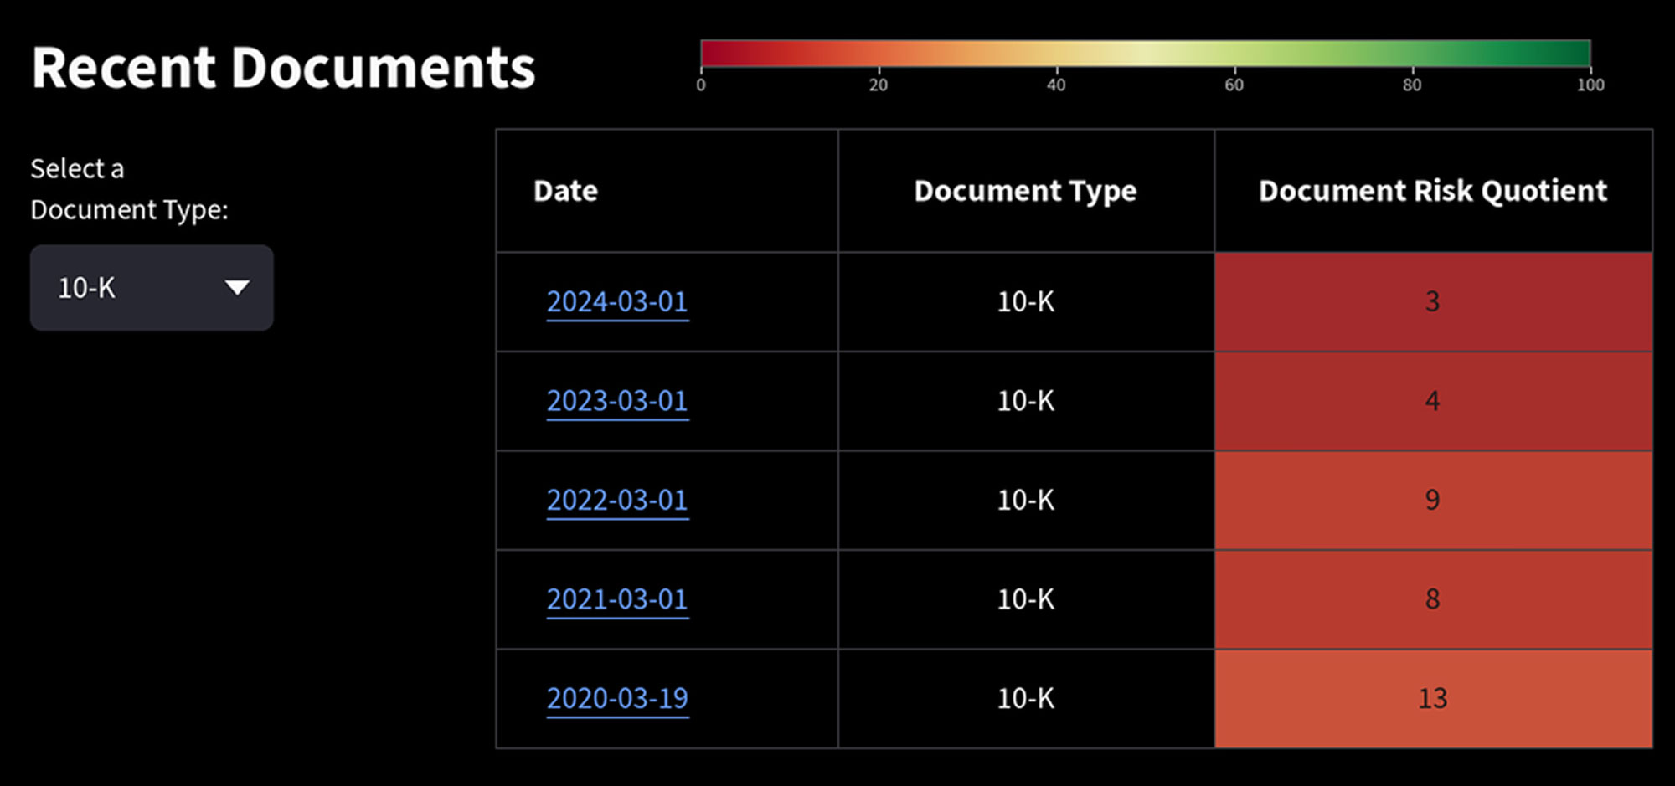Screen dimensions: 1675x786
Task: Open the 2024-03-01 document link
Action: coord(617,301)
